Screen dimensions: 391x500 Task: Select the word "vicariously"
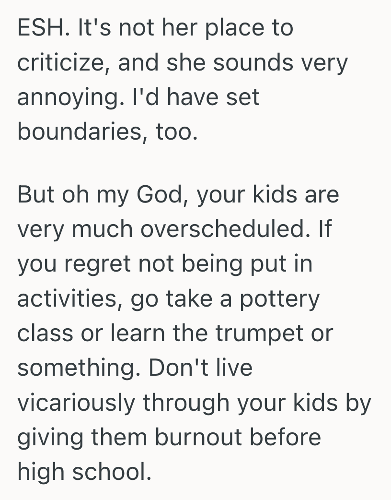click(x=77, y=402)
